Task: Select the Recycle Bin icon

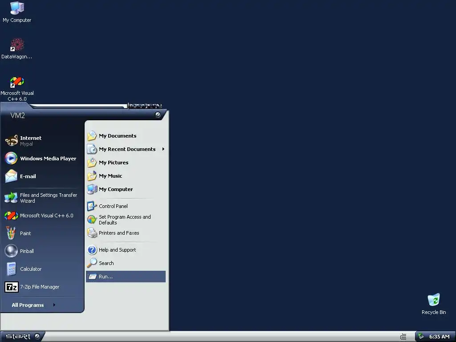Action: (x=434, y=304)
